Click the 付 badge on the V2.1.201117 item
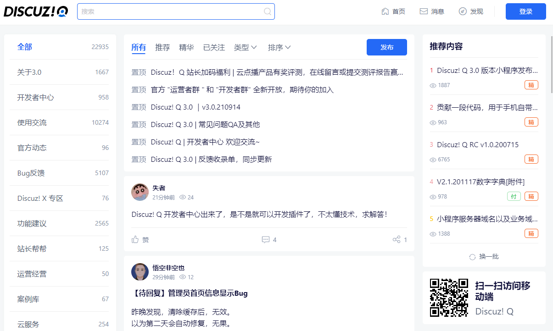553x331 pixels. tap(514, 196)
